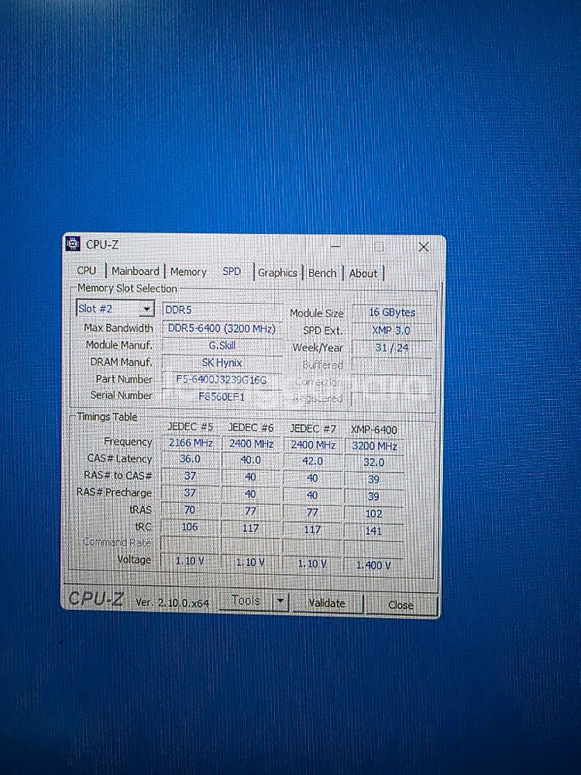Click the Tools button

[246, 601]
